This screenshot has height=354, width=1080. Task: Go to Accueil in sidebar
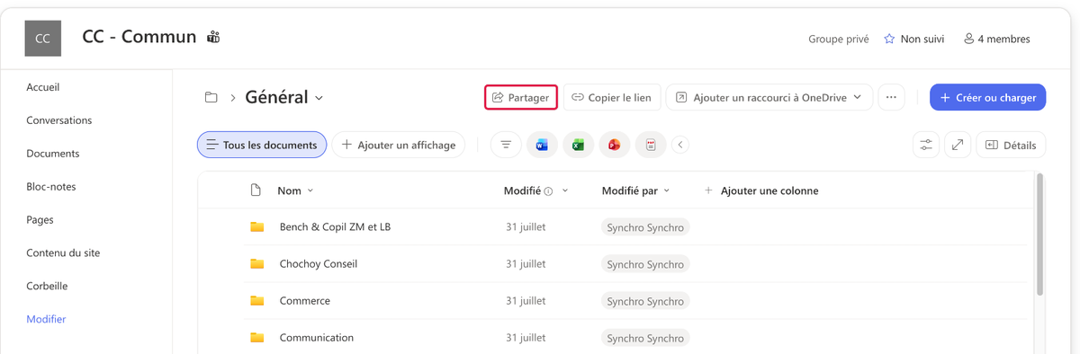[43, 87]
